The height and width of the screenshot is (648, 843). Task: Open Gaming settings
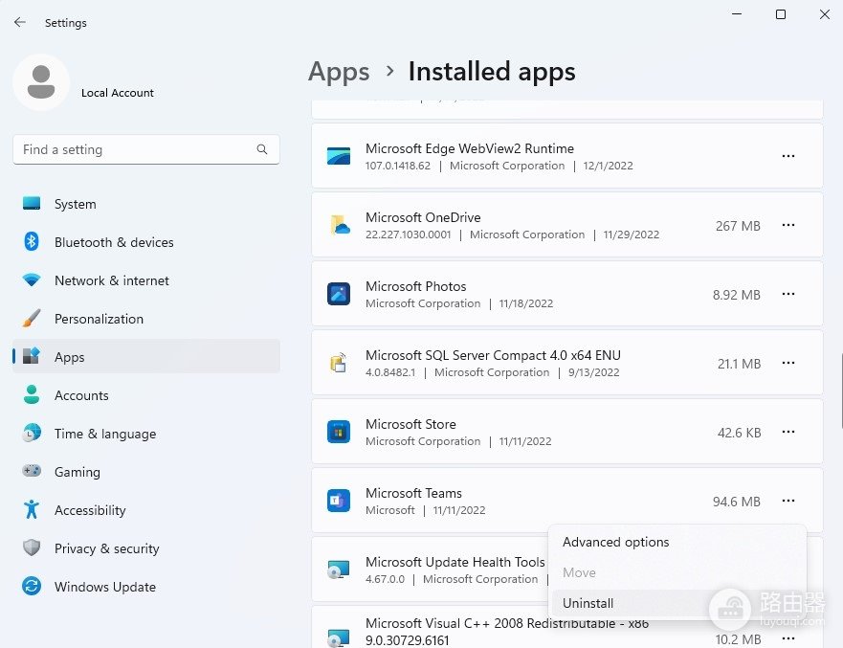146,472
